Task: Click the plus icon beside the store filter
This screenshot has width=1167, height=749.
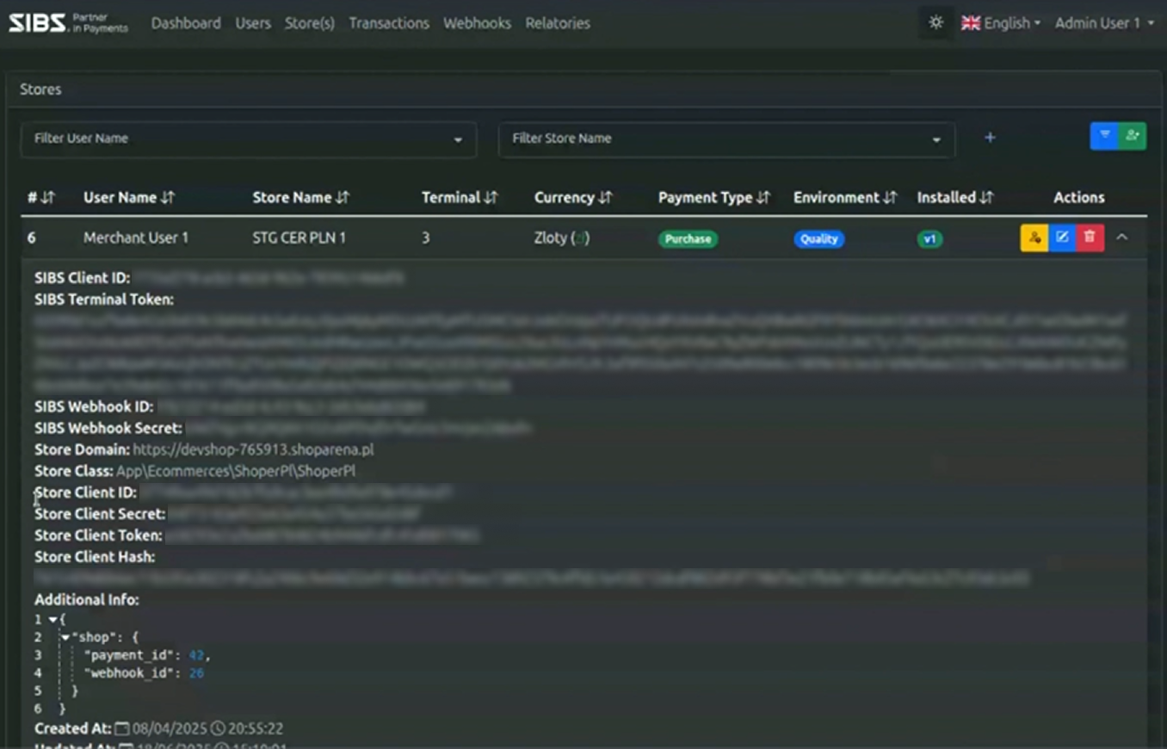Action: (990, 138)
